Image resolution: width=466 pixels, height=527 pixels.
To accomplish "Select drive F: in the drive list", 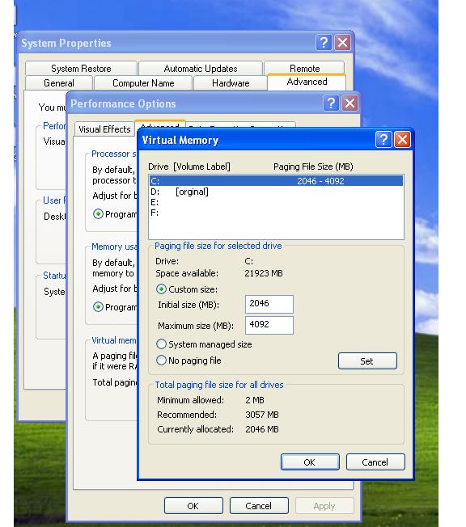I will [276, 213].
